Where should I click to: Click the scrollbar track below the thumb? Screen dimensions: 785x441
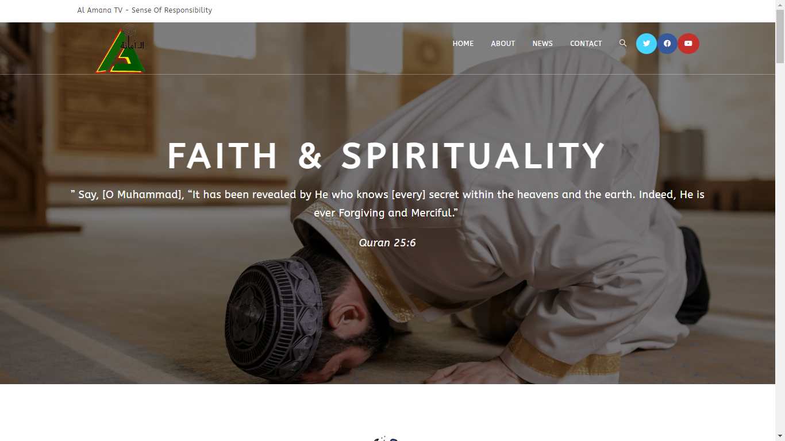click(780, 247)
